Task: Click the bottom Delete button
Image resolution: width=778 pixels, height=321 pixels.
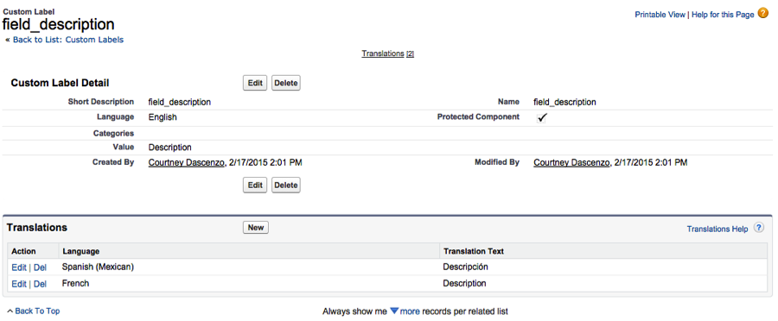Action: tap(286, 186)
